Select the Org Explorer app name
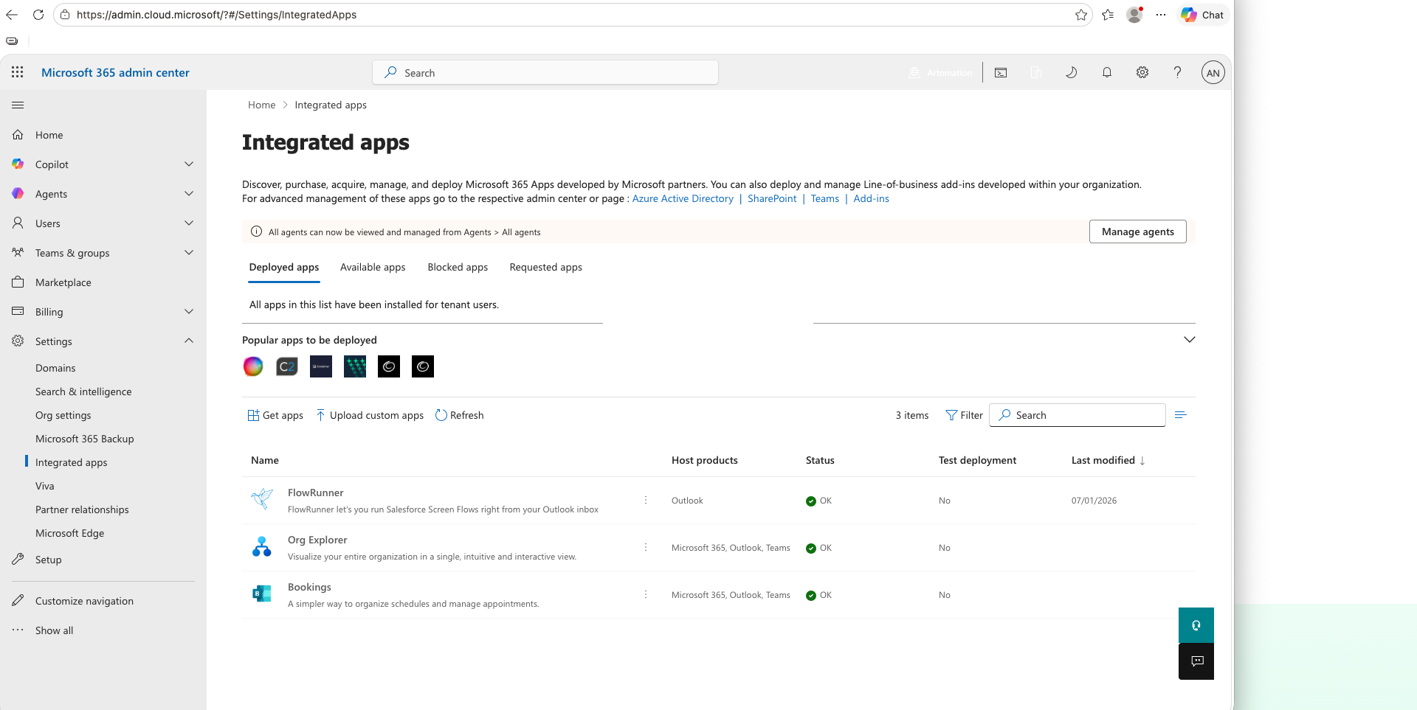The height and width of the screenshot is (710, 1417). [317, 540]
